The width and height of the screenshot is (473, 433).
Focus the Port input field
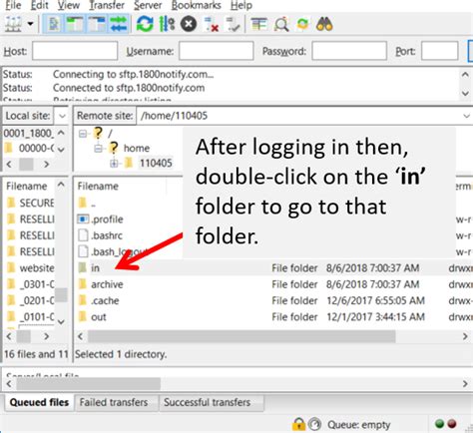coord(440,51)
